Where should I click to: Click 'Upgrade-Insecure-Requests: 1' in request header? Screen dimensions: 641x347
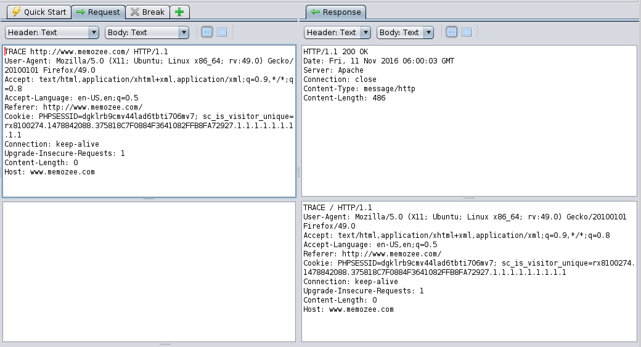(65, 153)
